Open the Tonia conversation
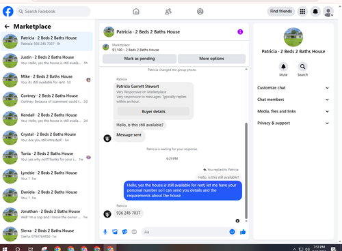The image size is (342, 251). pos(47,157)
